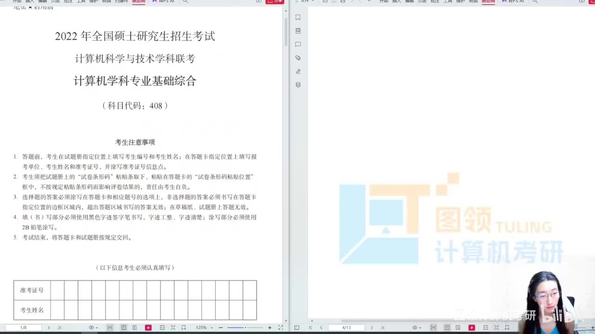Click the line 考试结束，将答题卡和试题册按规定交回
The width and height of the screenshot is (595, 334).
(x=77, y=238)
